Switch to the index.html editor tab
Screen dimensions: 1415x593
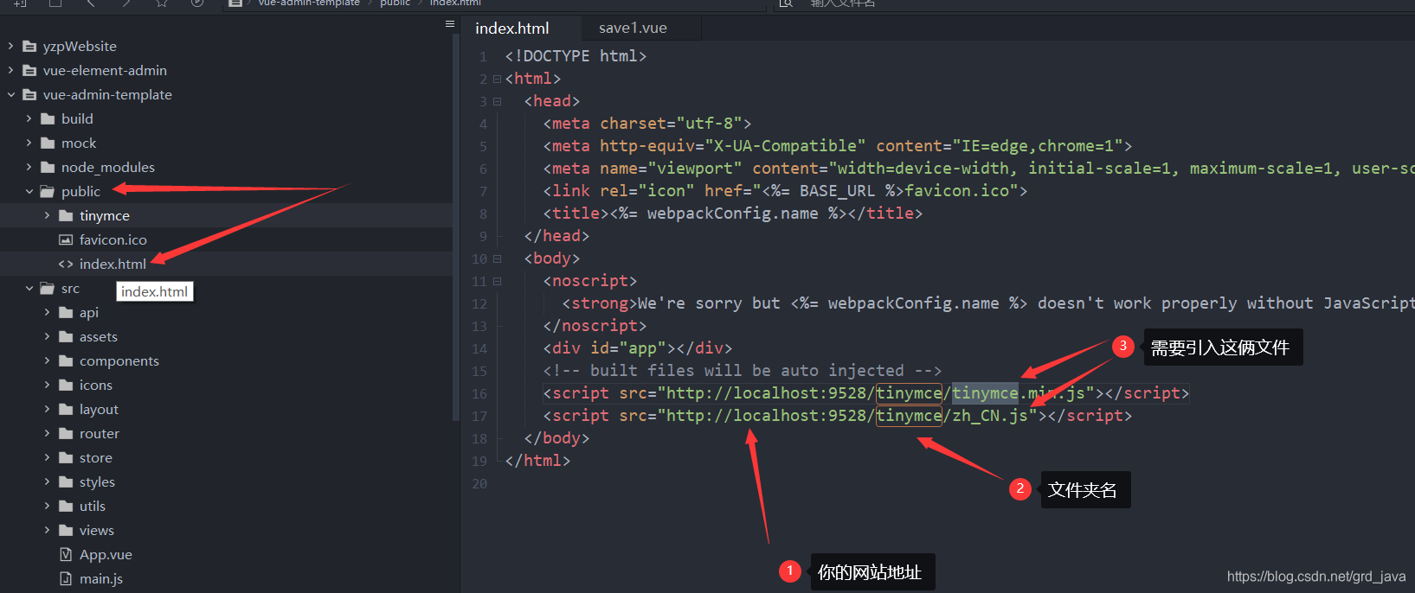pos(512,29)
